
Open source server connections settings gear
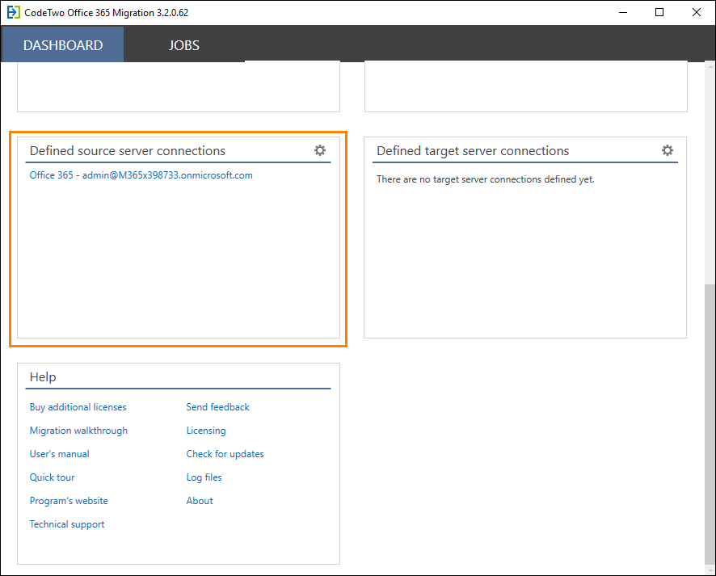pyautogui.click(x=320, y=150)
